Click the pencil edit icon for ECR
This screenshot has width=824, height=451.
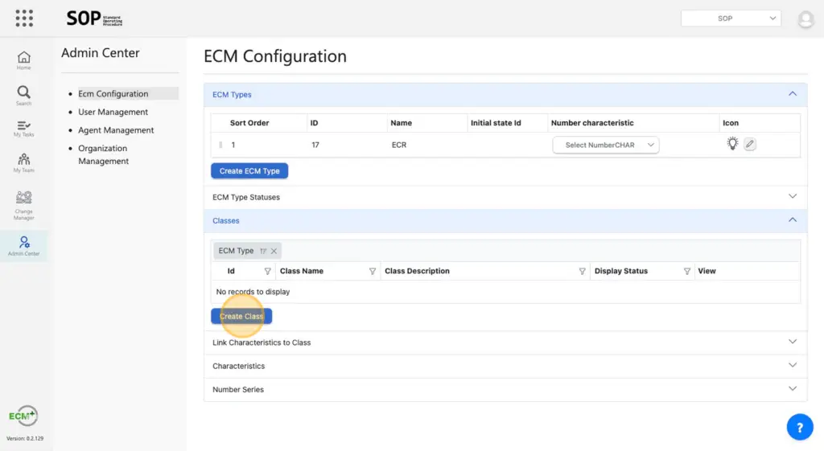click(749, 145)
